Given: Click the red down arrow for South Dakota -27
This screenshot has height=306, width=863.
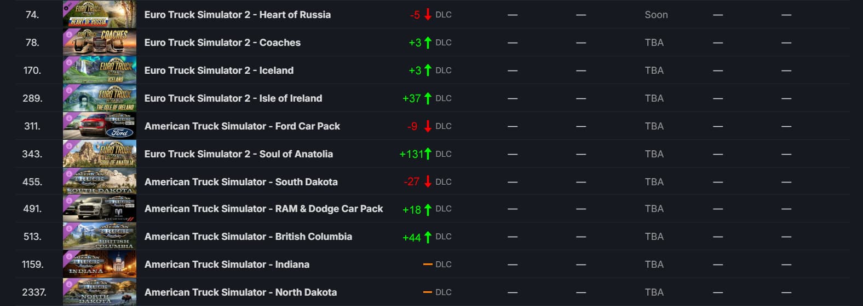Looking at the screenshot, I should [x=428, y=182].
